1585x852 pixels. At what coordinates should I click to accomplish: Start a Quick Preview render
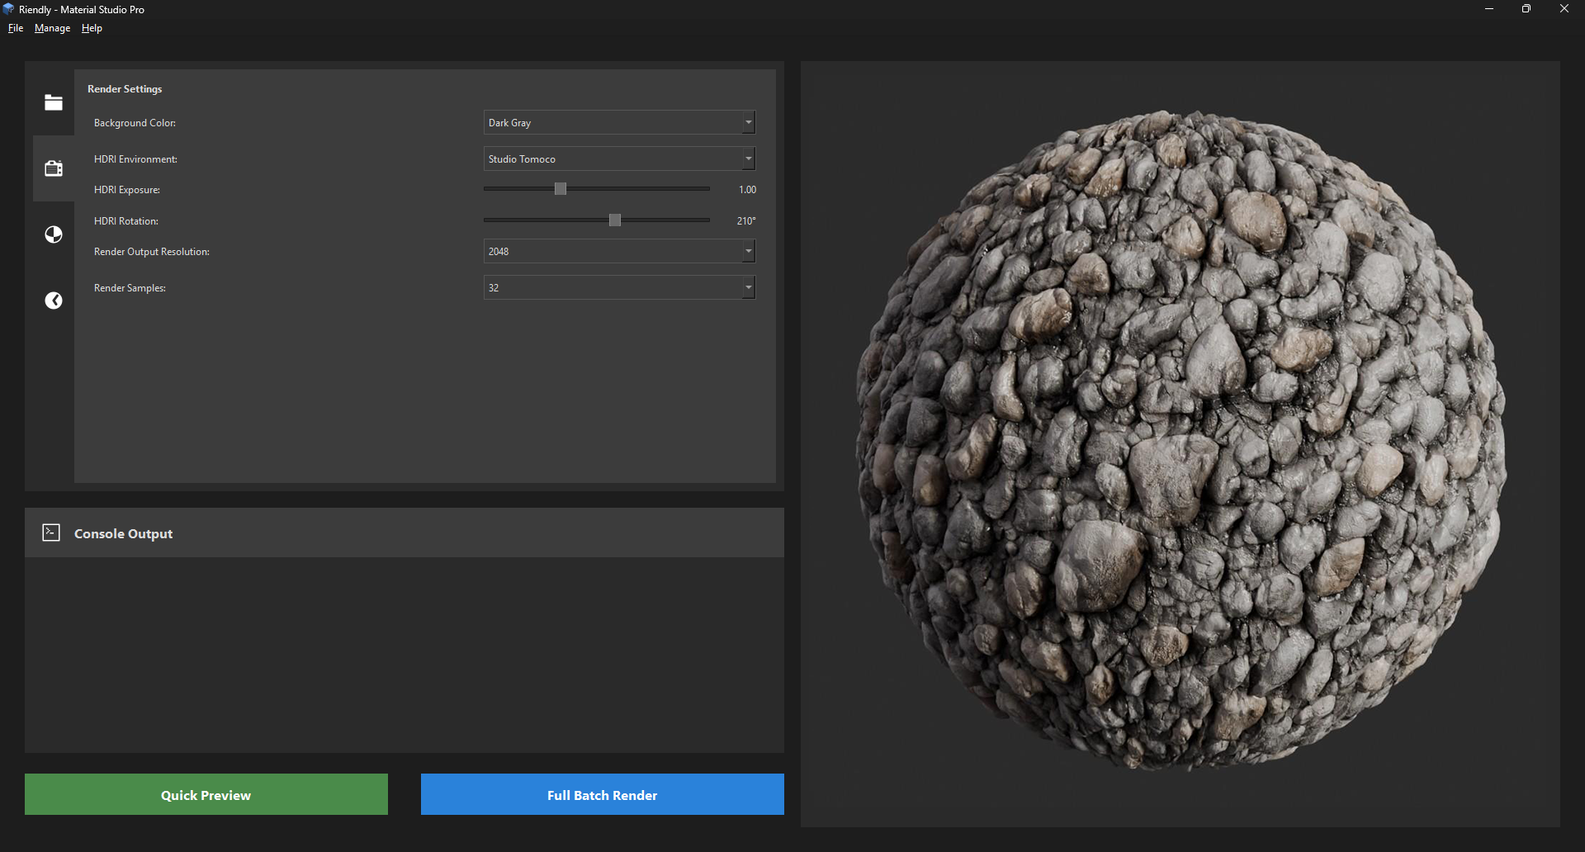(206, 794)
